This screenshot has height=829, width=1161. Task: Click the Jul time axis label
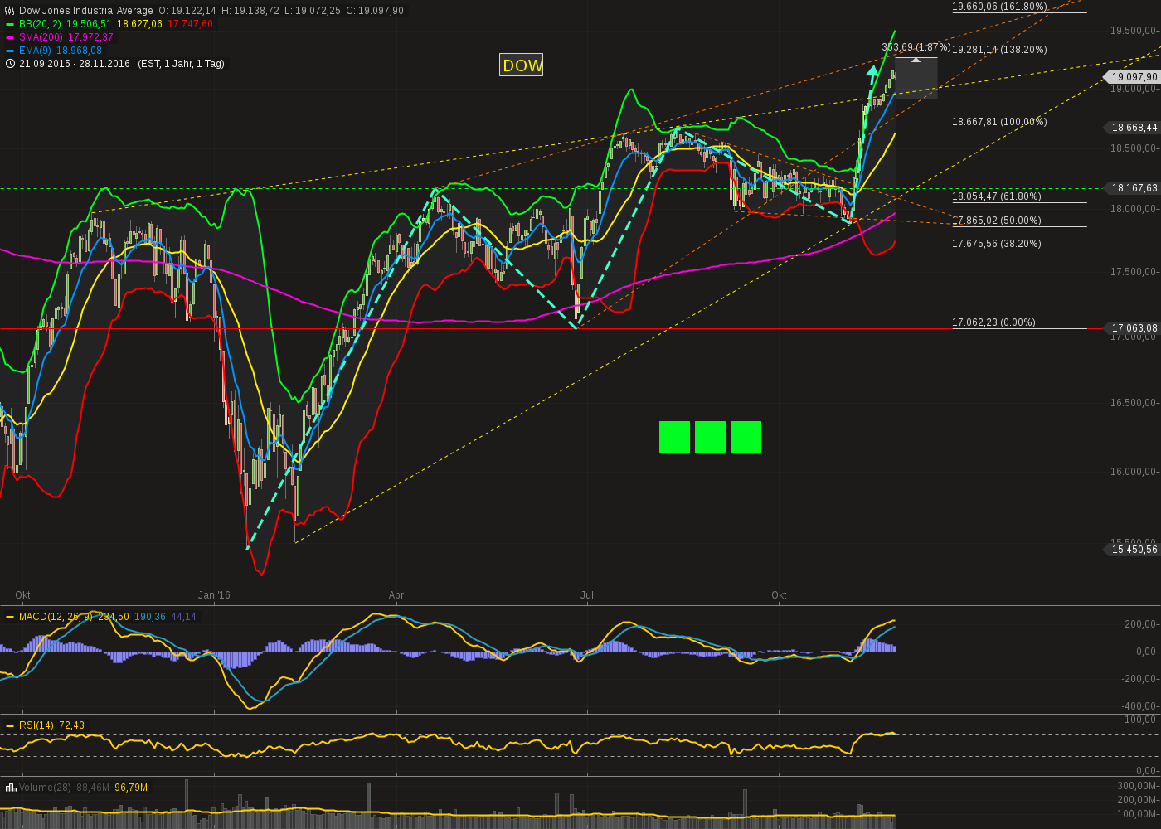pos(587,595)
